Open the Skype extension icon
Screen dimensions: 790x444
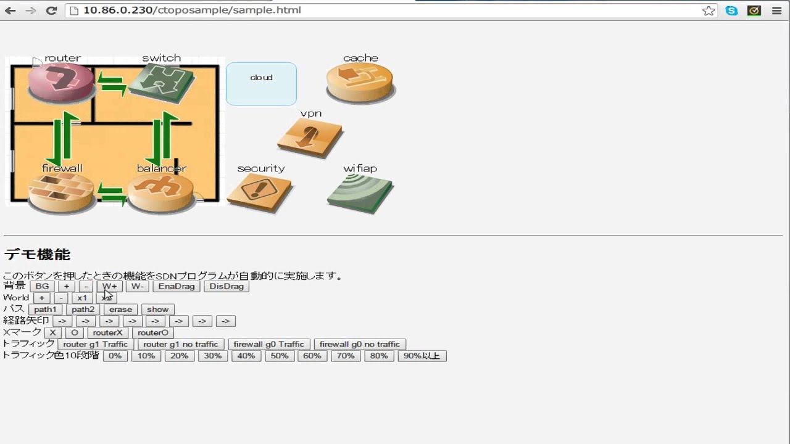(731, 10)
